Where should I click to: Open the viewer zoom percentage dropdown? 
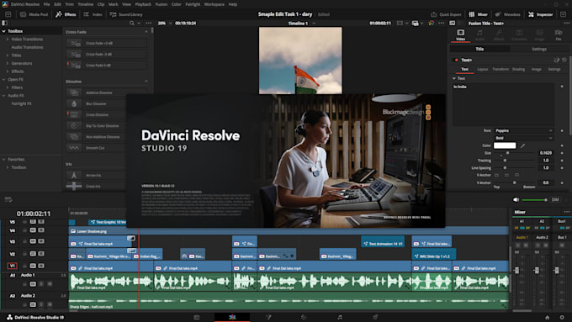164,23
